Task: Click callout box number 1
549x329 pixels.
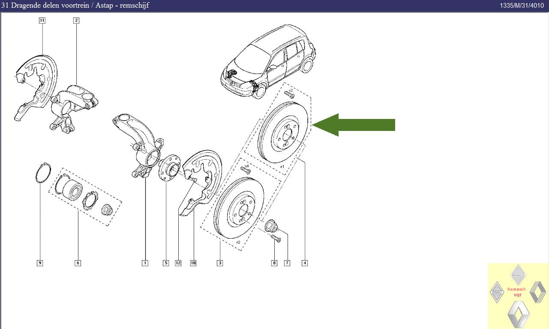Action: [x=145, y=263]
